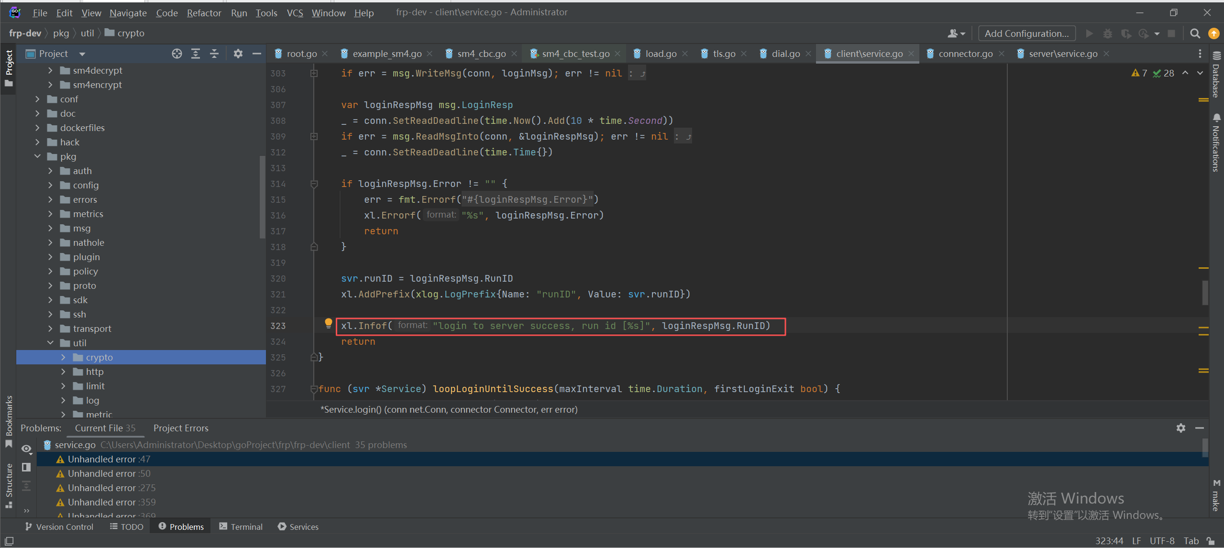Select Unhandled error :275 problem
The height and width of the screenshot is (548, 1224).
pyautogui.click(x=111, y=488)
